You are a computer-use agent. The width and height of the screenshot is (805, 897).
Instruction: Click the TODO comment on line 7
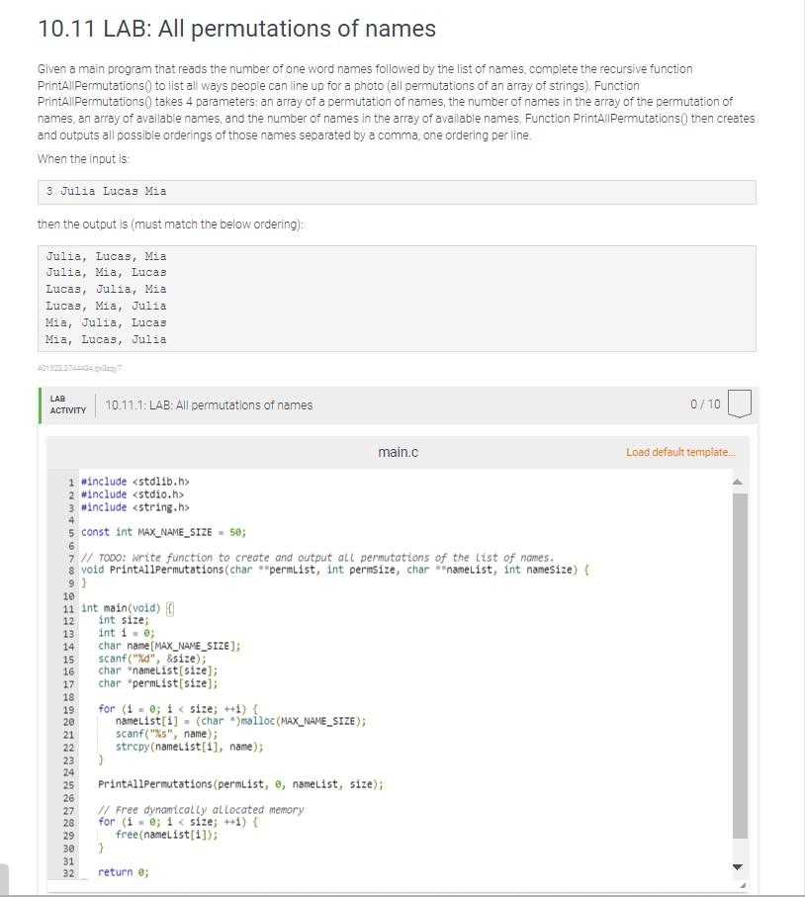317,557
